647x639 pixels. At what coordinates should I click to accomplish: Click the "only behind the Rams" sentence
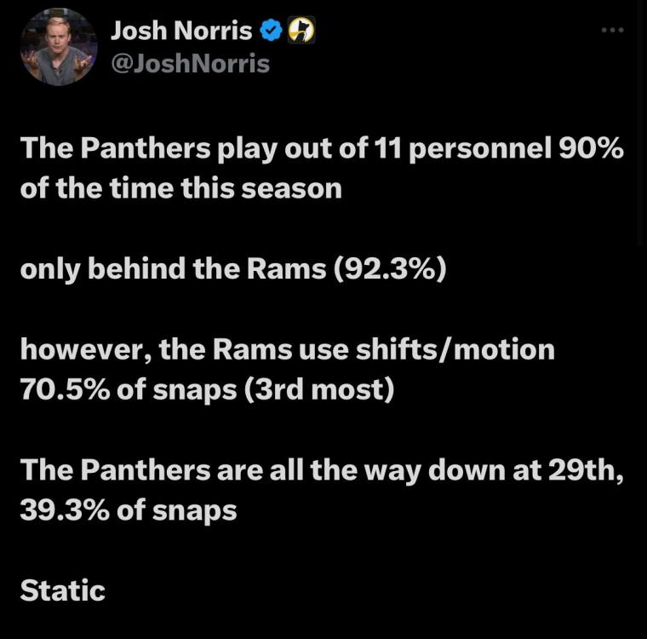coord(170,269)
